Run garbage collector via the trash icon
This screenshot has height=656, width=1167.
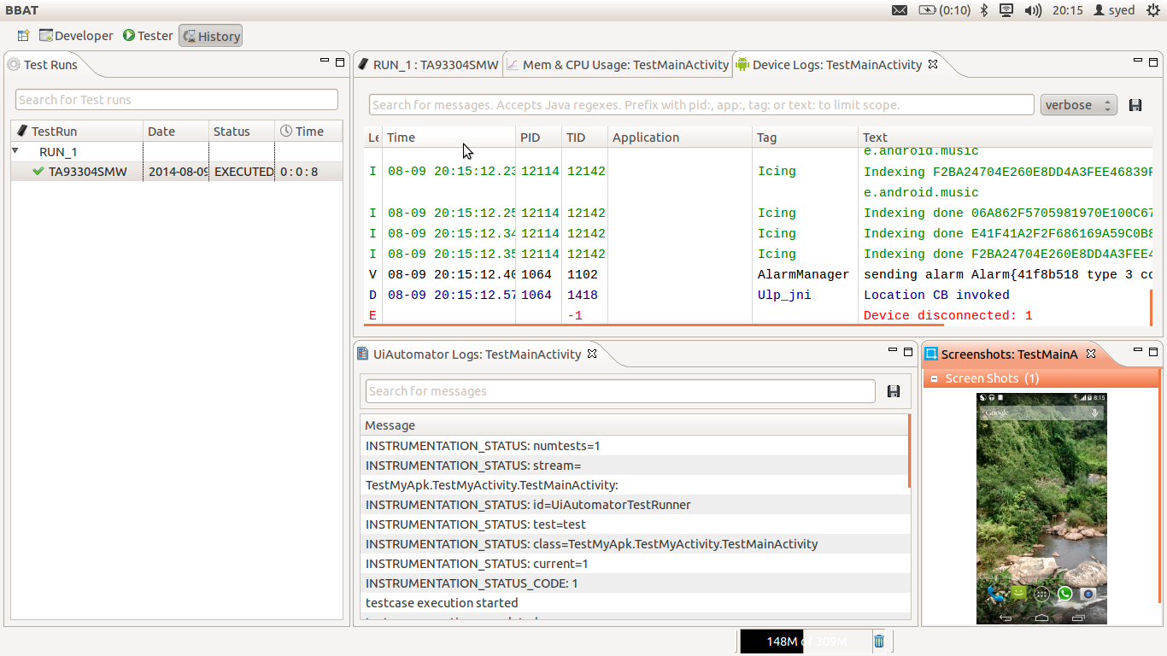pos(879,641)
